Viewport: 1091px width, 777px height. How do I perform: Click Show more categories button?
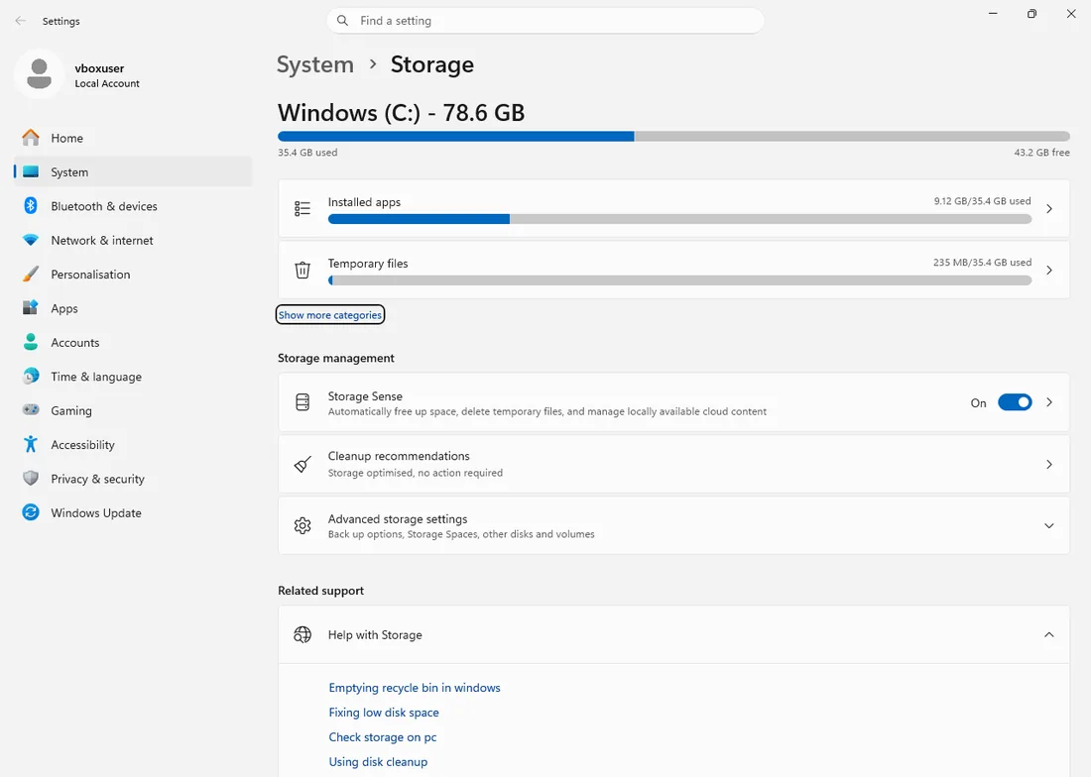[x=330, y=315]
